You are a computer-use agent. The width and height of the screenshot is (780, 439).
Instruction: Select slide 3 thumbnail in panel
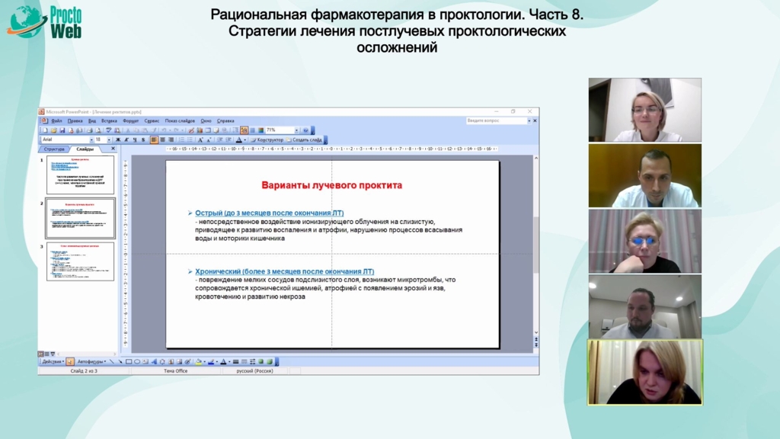(80, 261)
